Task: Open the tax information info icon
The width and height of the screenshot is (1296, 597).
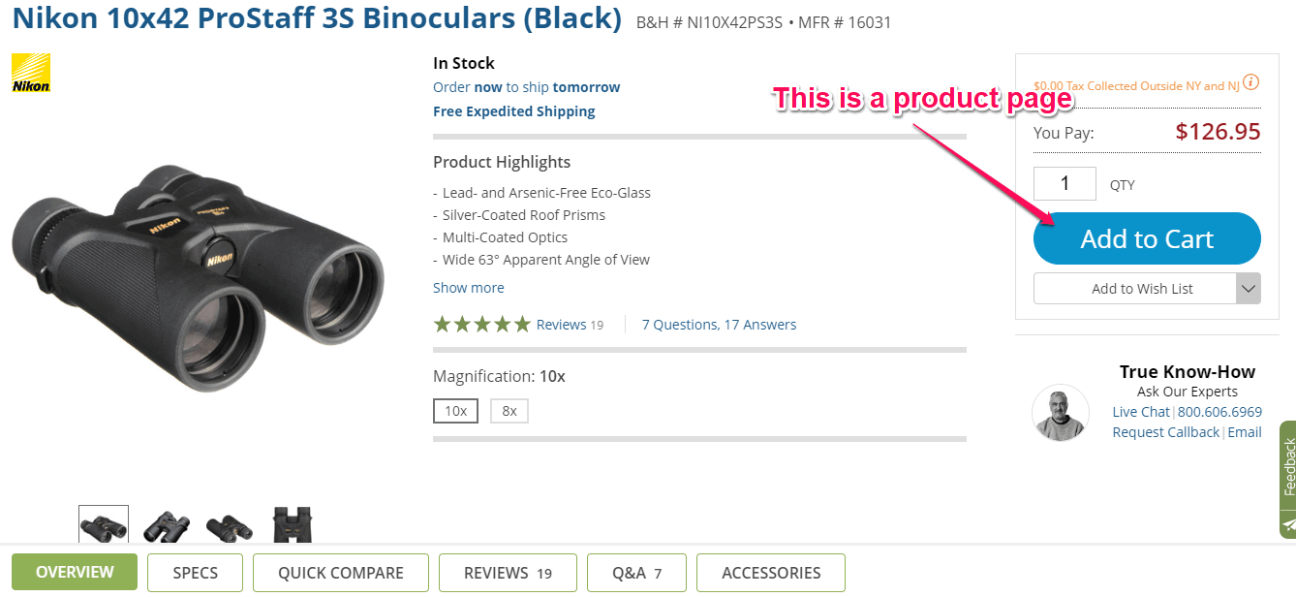Action: [x=1251, y=82]
